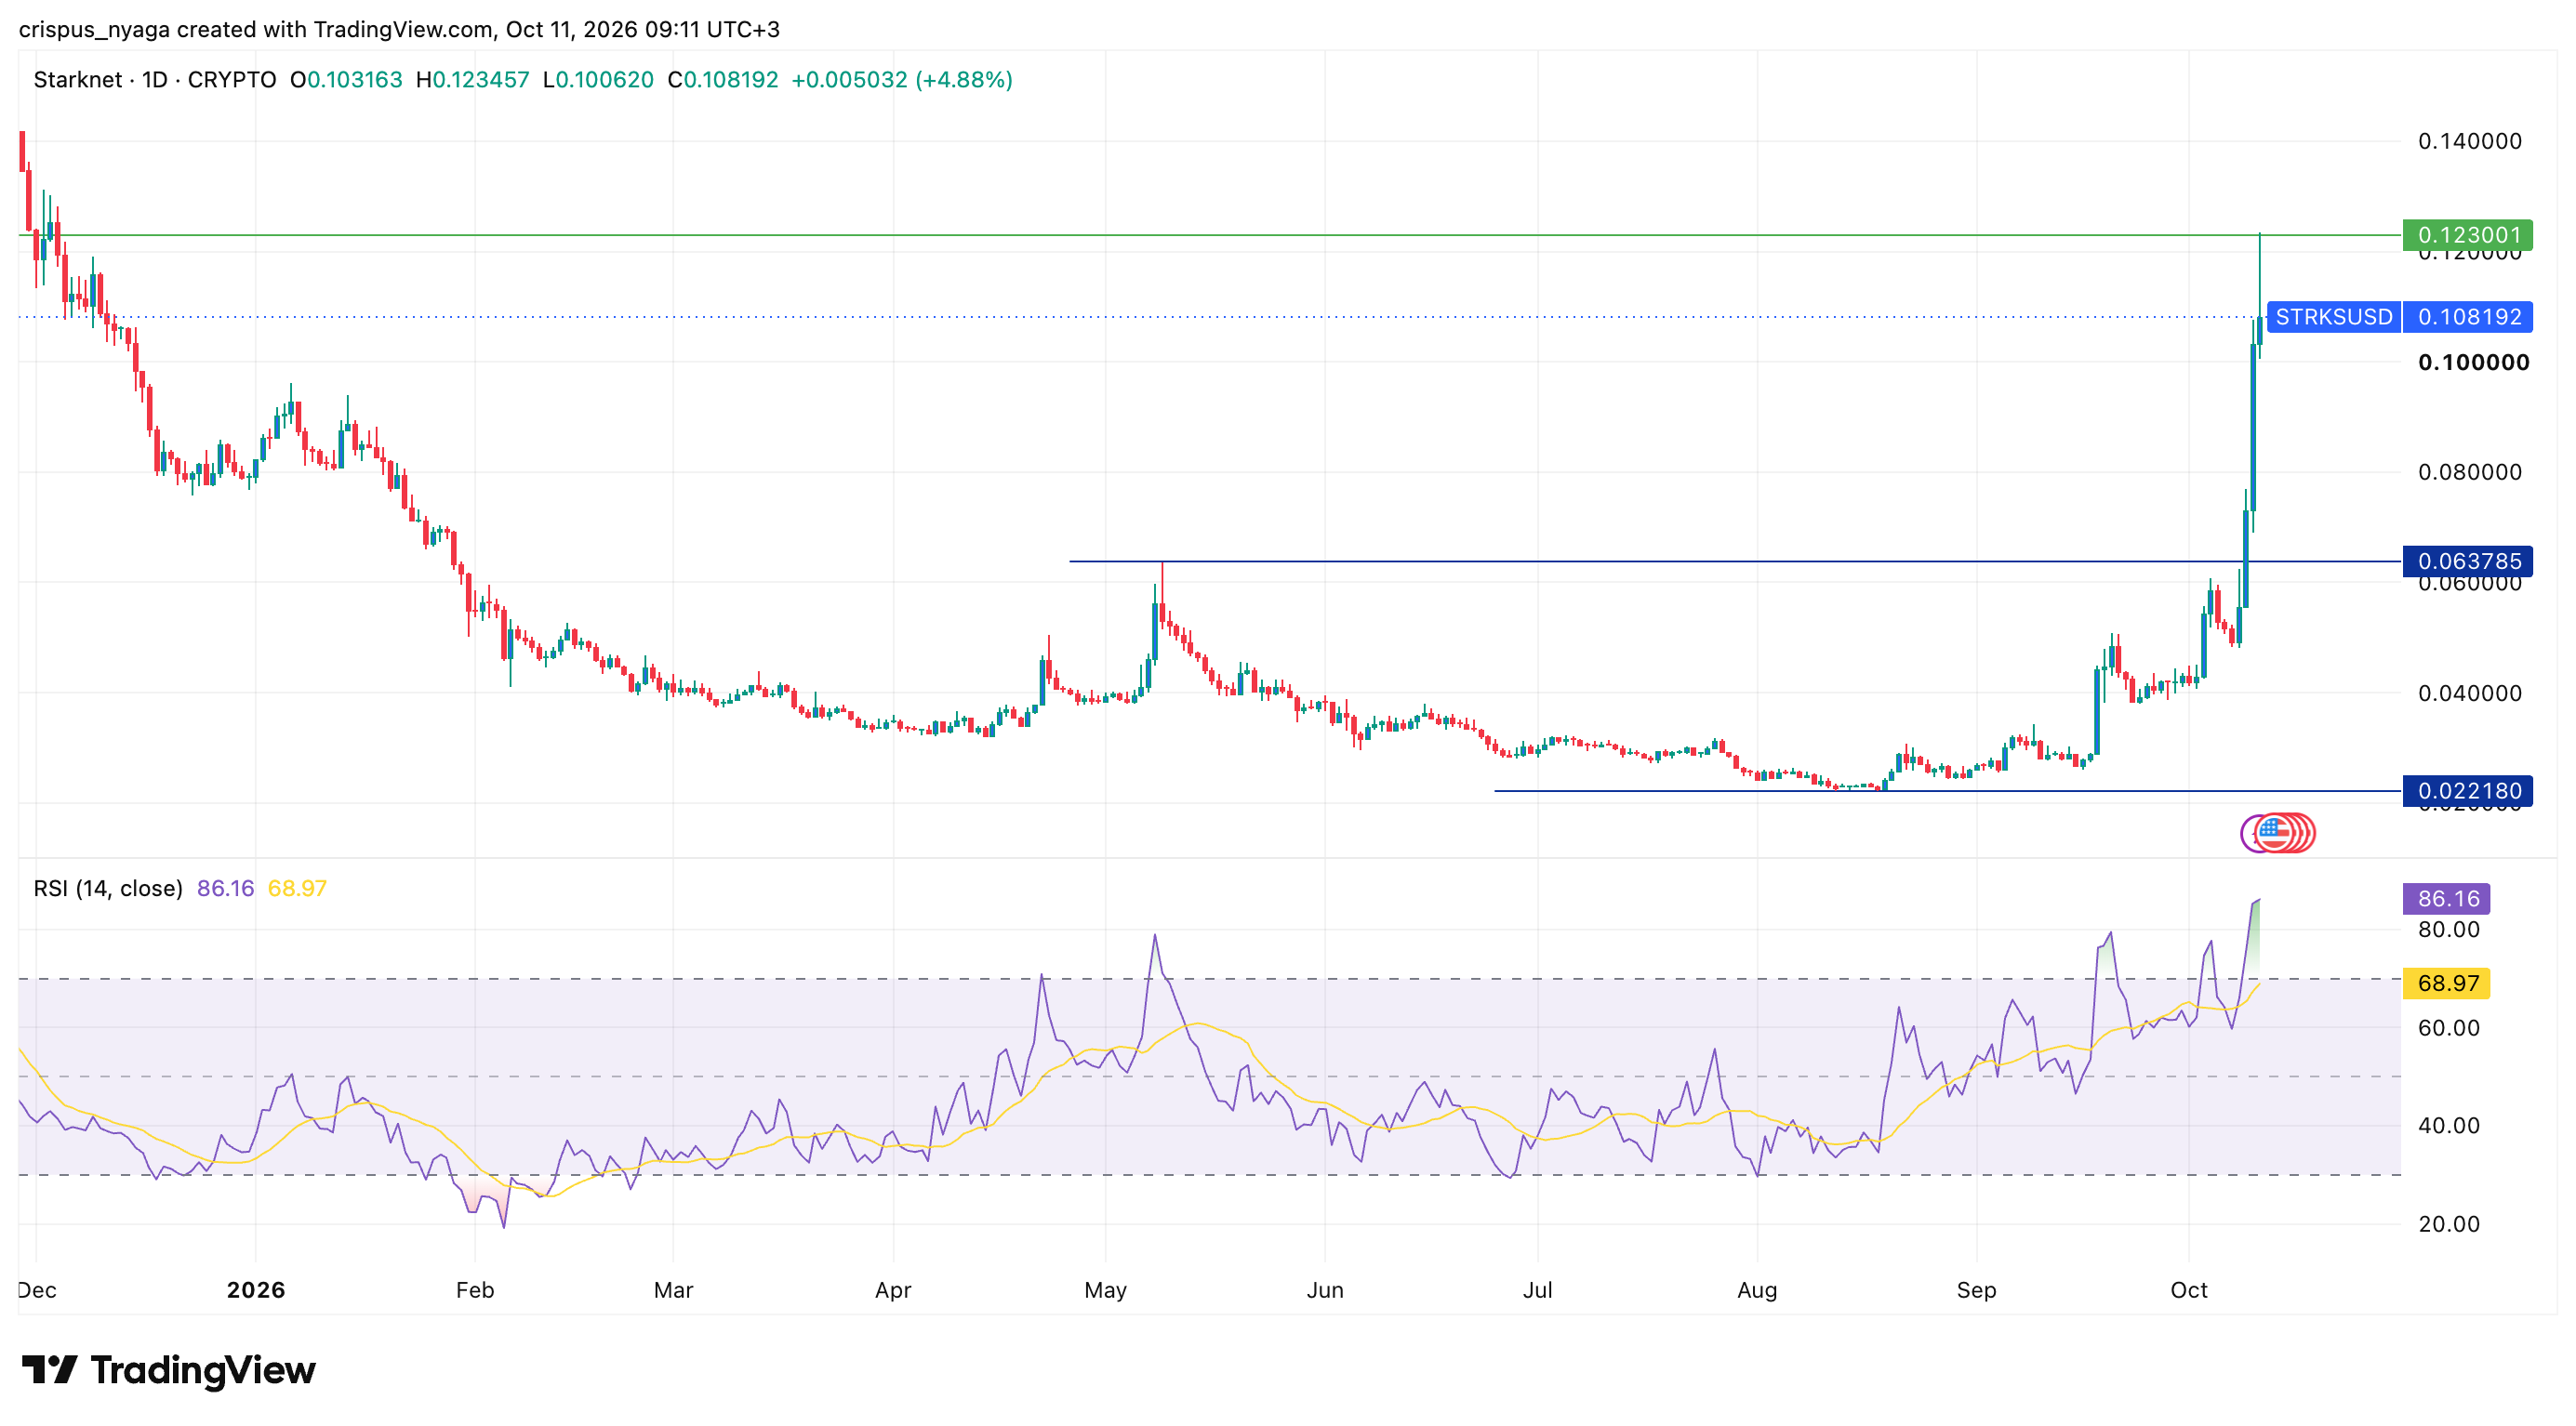Click the Sep label on time axis

click(x=1976, y=1290)
